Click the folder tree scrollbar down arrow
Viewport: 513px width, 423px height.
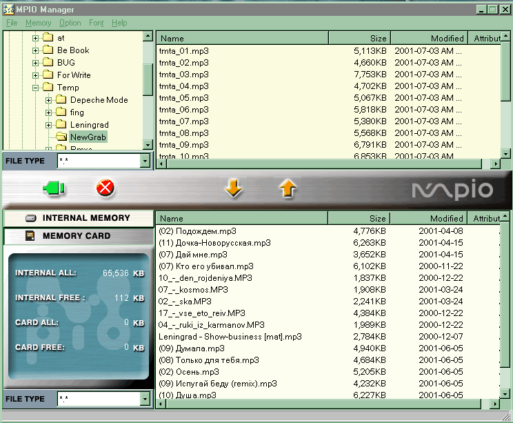[148, 144]
